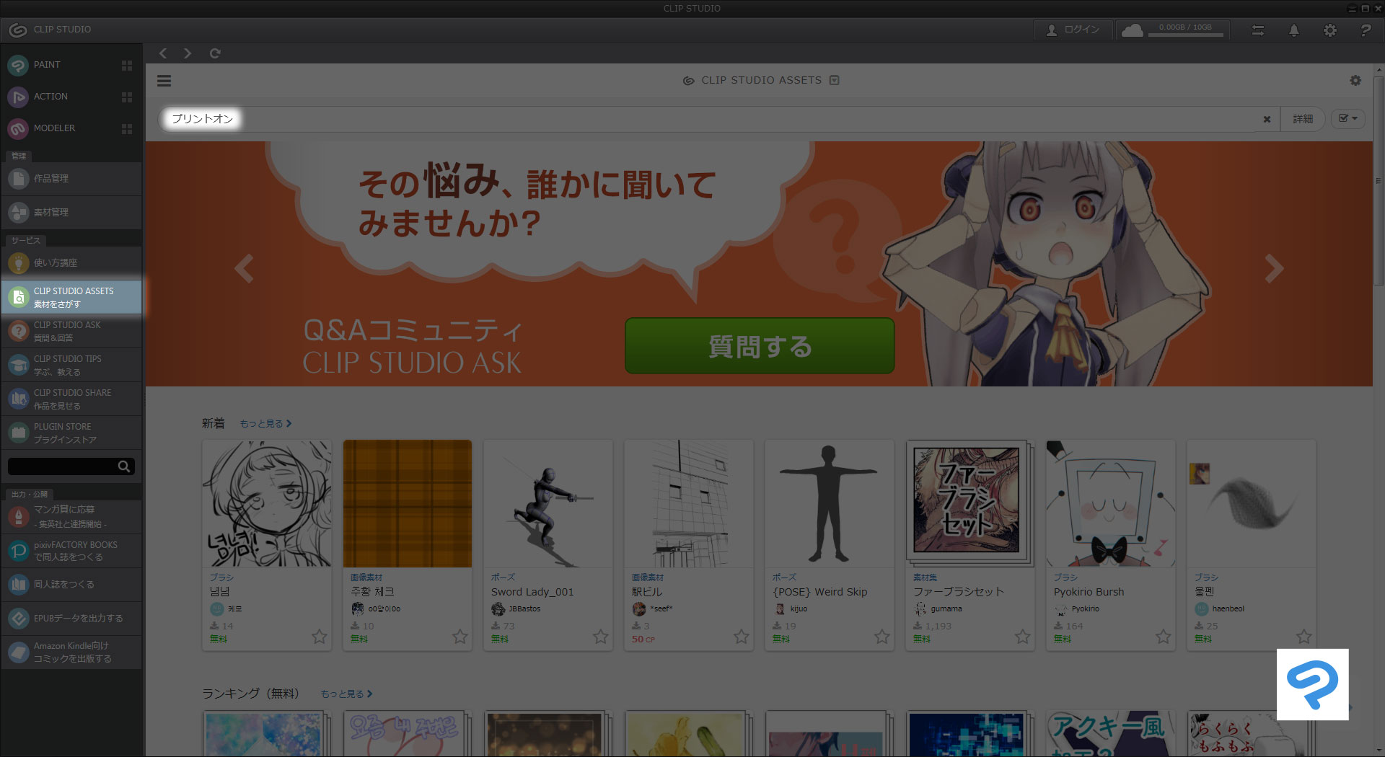
Task: Open 素材管理 in the sidebar
Action: click(x=71, y=213)
